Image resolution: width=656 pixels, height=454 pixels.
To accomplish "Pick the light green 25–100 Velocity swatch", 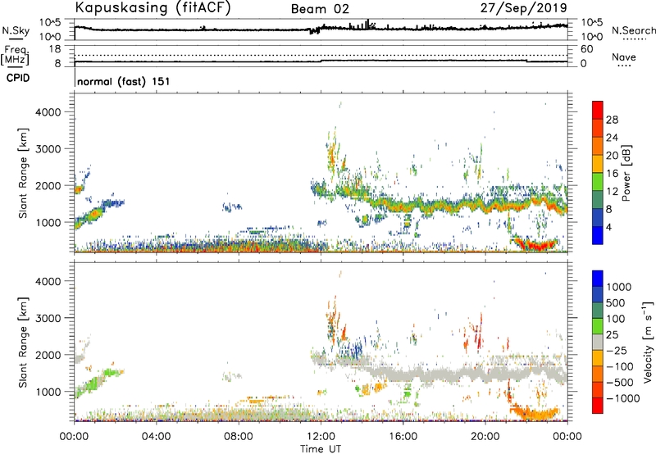I will (598, 326).
